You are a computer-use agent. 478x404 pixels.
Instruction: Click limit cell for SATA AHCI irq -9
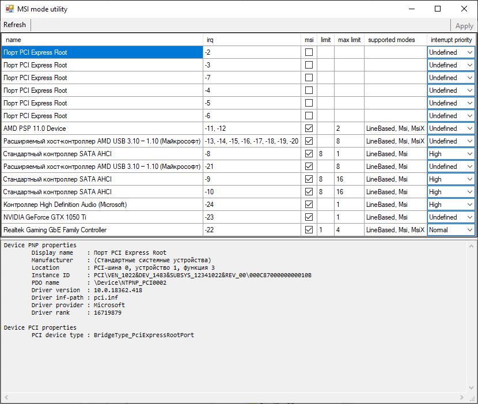[x=325, y=179]
